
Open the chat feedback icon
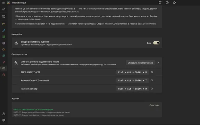coord(167,3)
